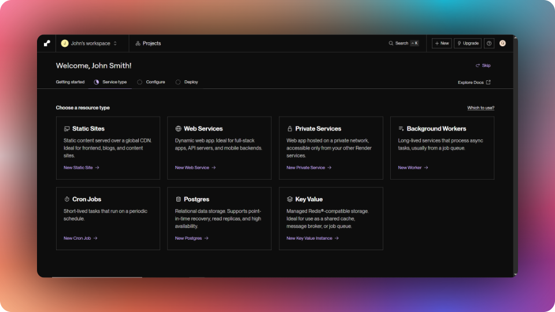This screenshot has height=312, width=555.
Task: Open John's workspace switcher dropdown
Action: pyautogui.click(x=89, y=43)
